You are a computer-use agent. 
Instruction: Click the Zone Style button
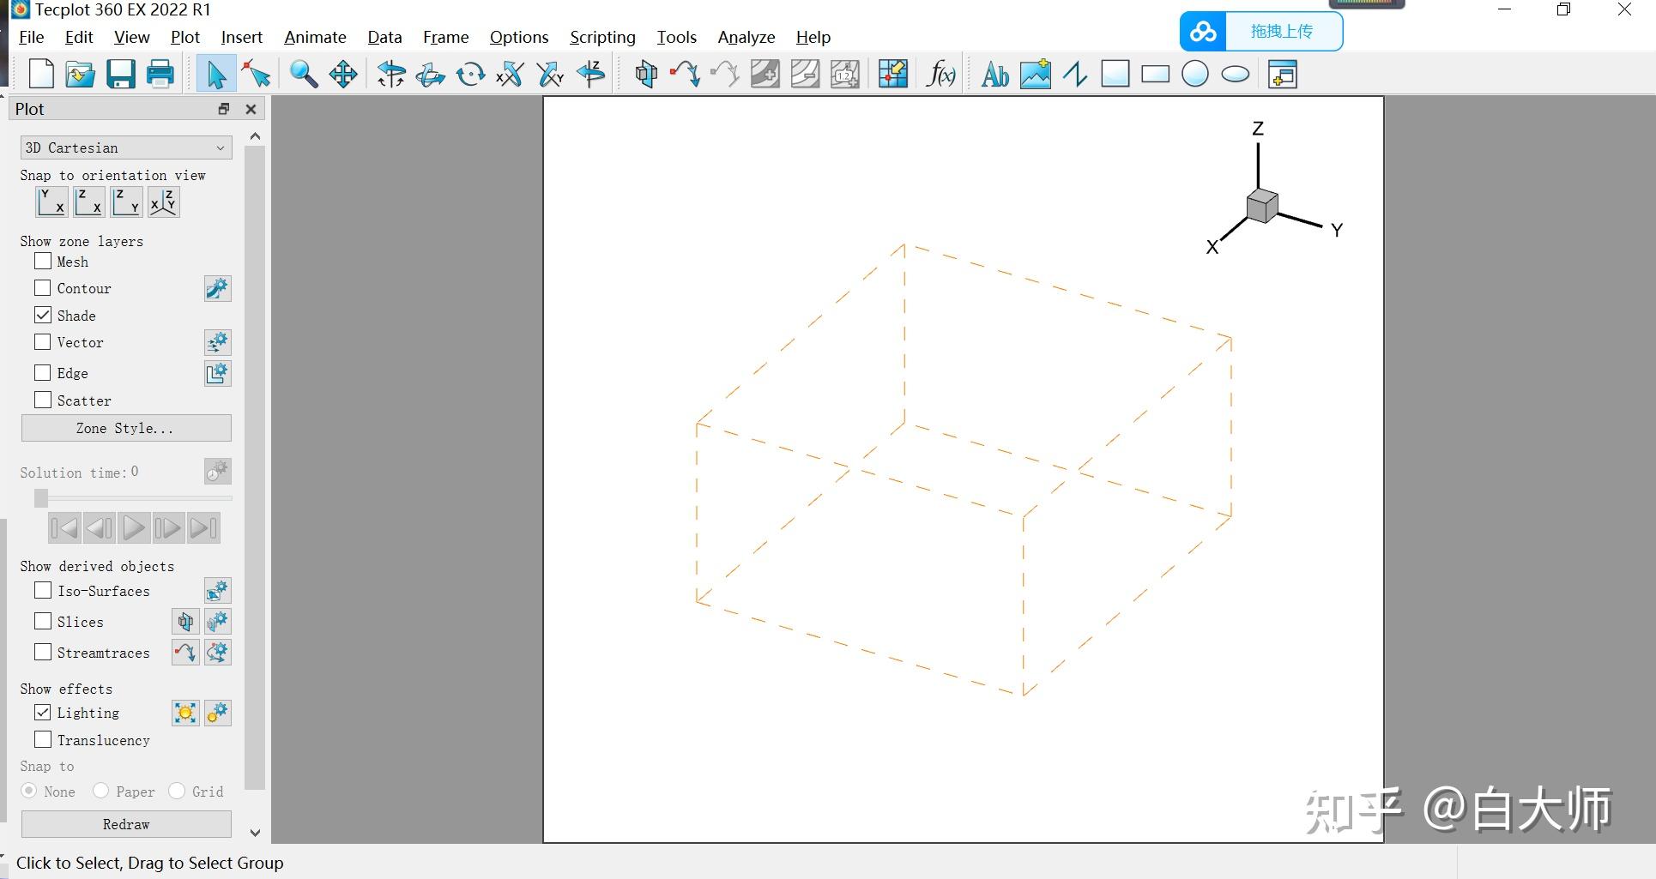[x=125, y=428]
